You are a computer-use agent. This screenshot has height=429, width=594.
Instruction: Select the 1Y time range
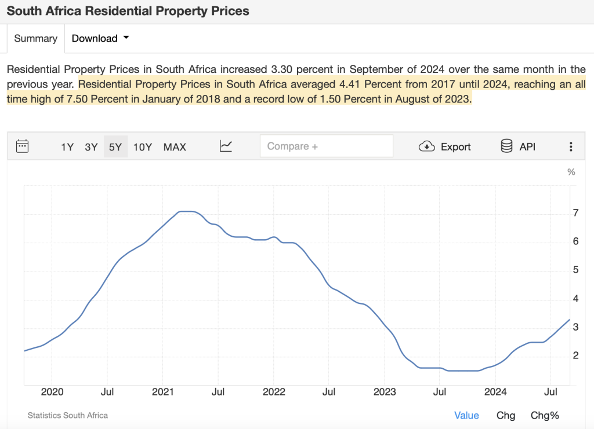tap(67, 147)
